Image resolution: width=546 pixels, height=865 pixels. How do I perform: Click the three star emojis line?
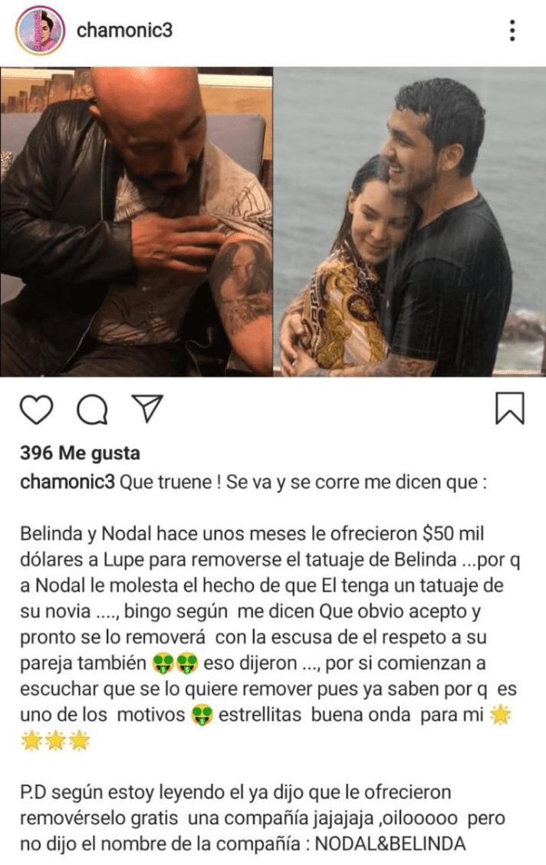click(x=55, y=741)
